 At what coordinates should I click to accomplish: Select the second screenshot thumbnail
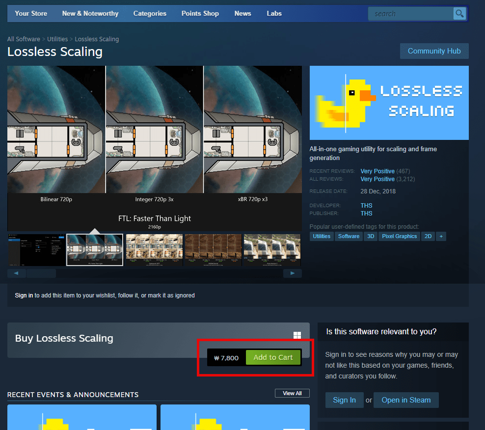point(95,250)
